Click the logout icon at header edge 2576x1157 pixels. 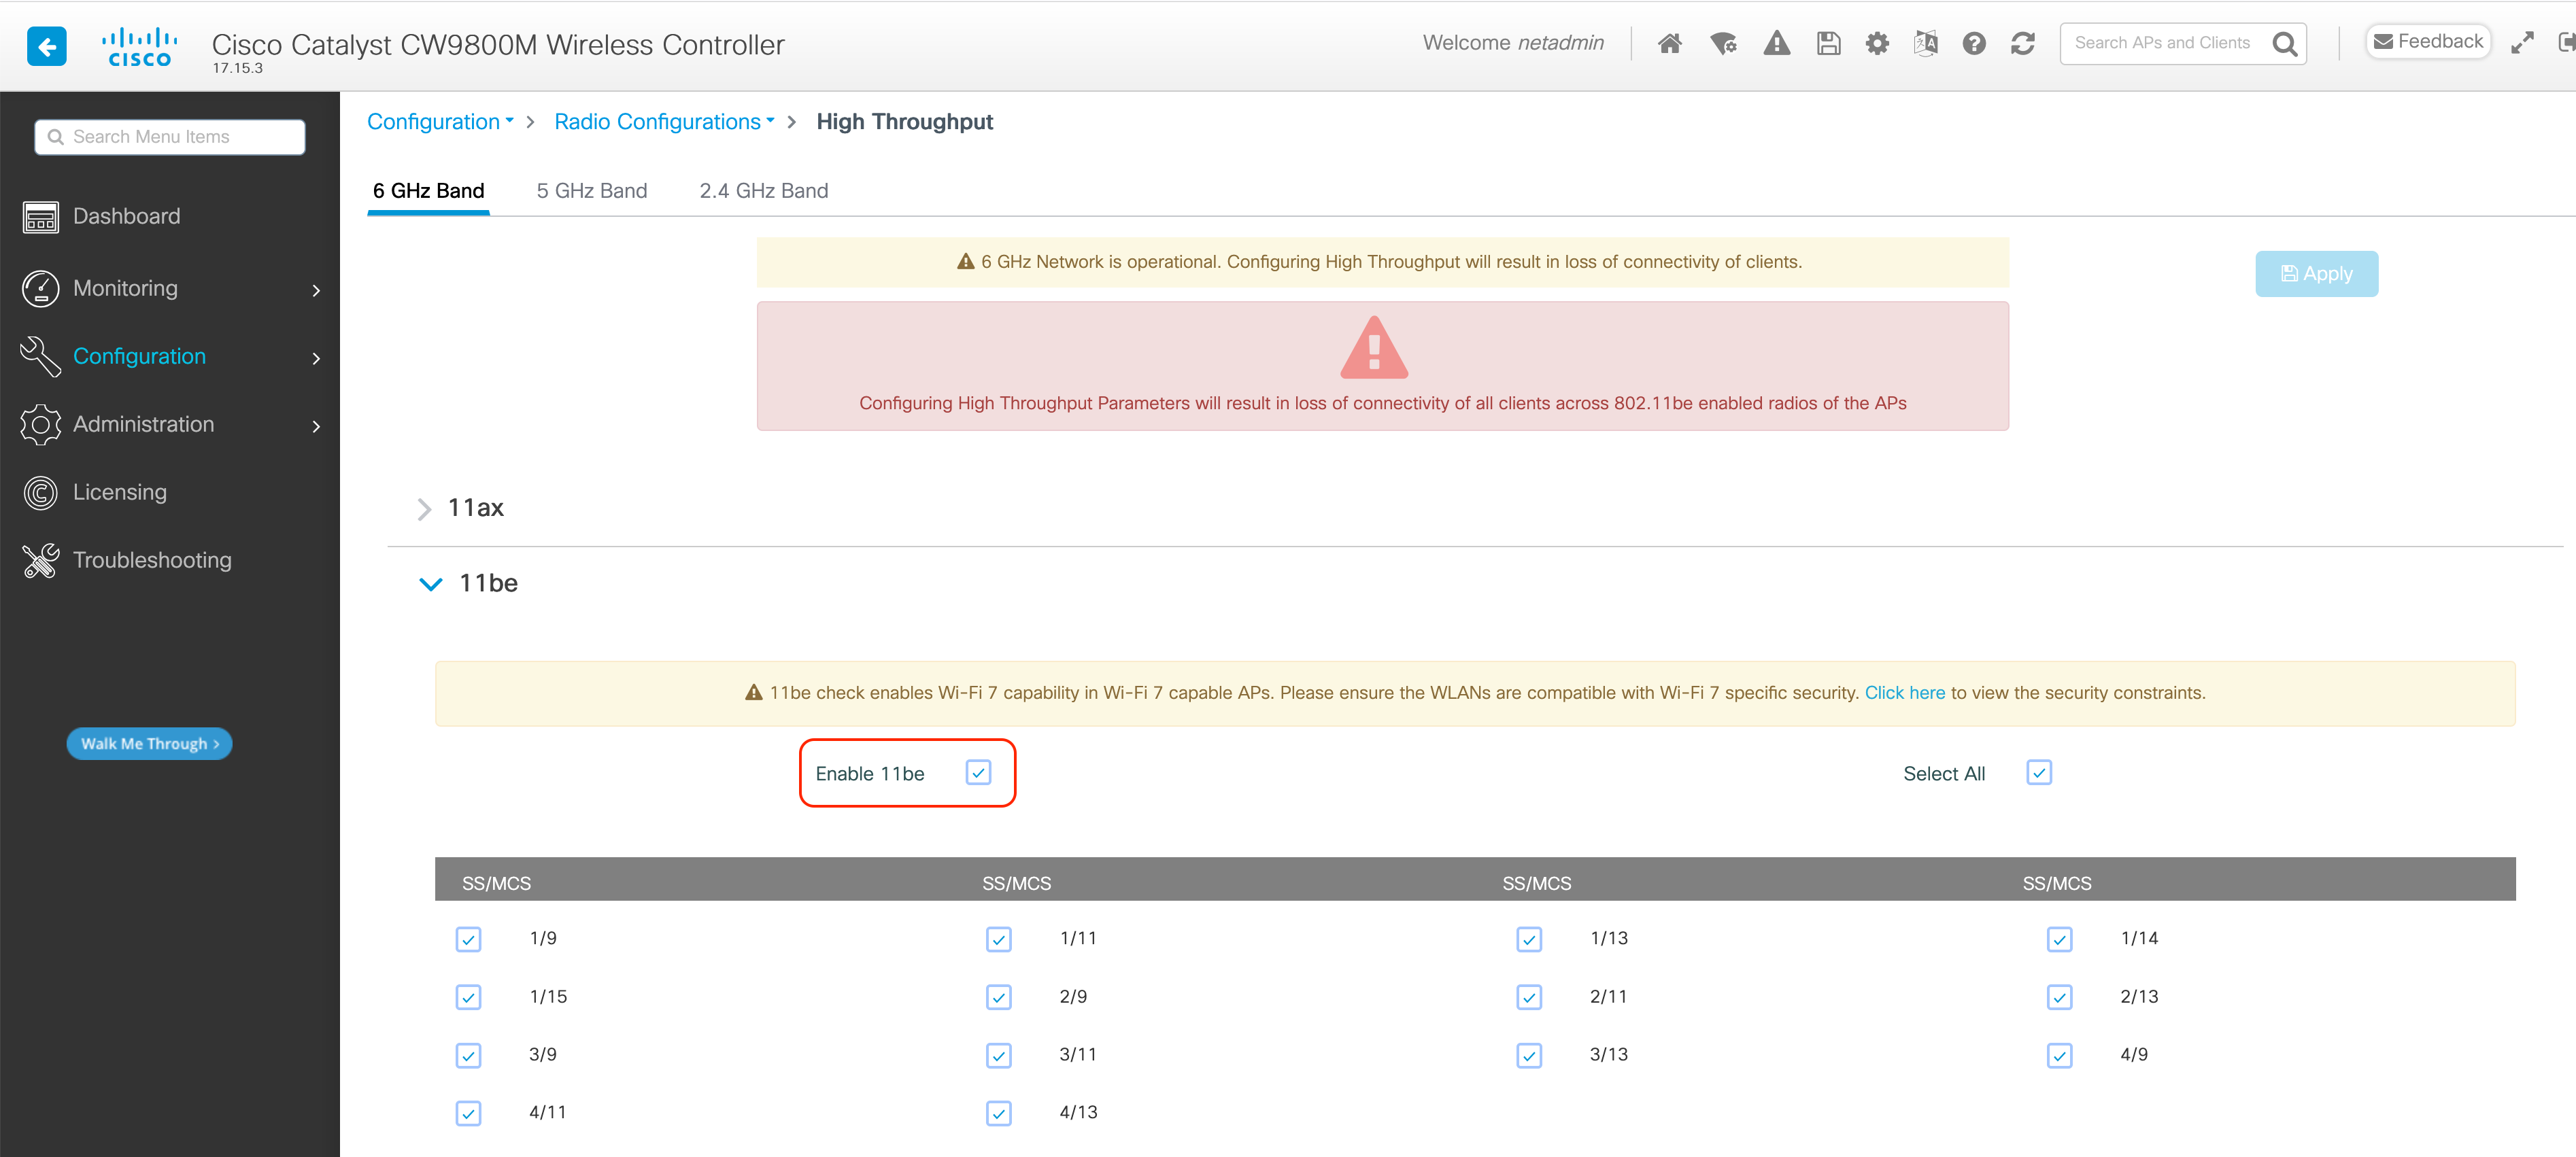(x=2567, y=43)
